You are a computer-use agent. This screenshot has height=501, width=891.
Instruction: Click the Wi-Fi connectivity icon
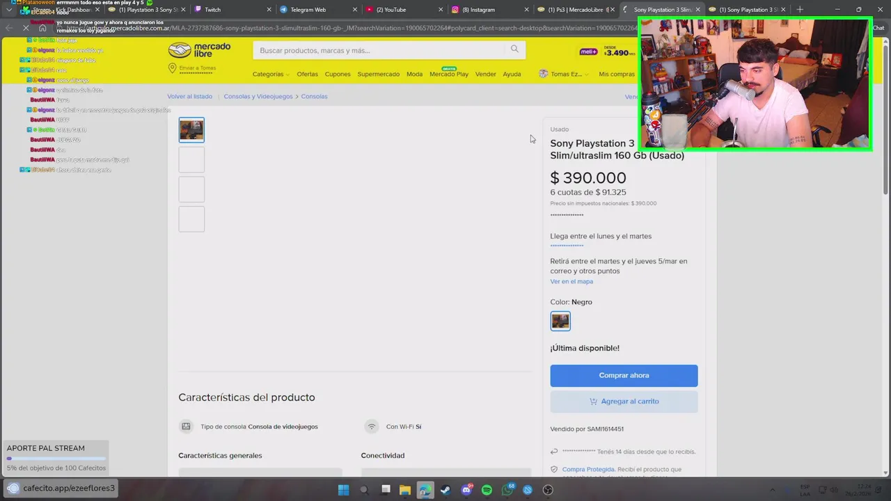pos(372,427)
